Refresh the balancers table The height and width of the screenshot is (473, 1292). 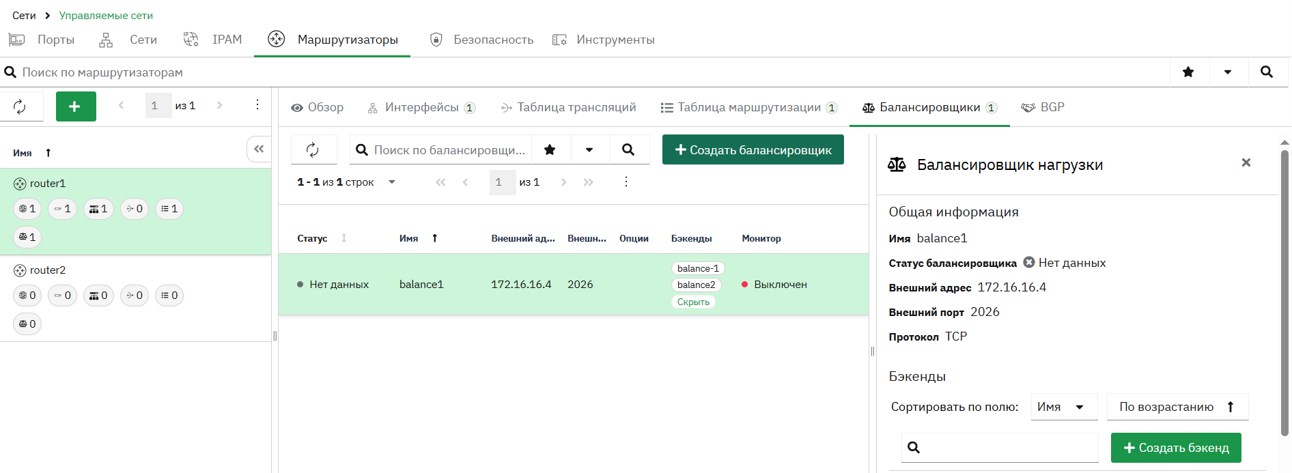coord(313,149)
